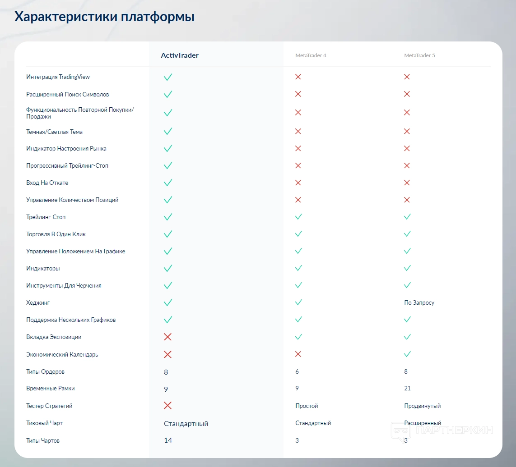The height and width of the screenshot is (467, 516).
Task: Select the Хеджинг row label
Action: 38,302
